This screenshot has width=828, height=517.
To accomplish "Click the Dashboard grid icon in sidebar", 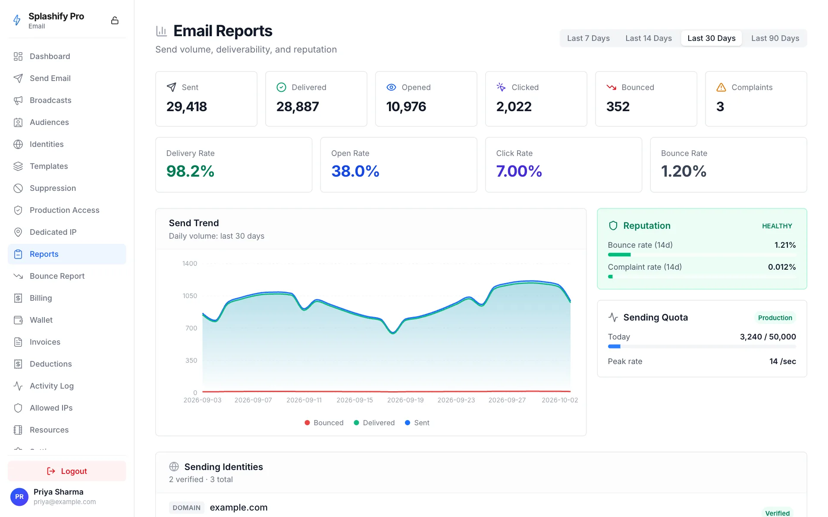I will [18, 56].
